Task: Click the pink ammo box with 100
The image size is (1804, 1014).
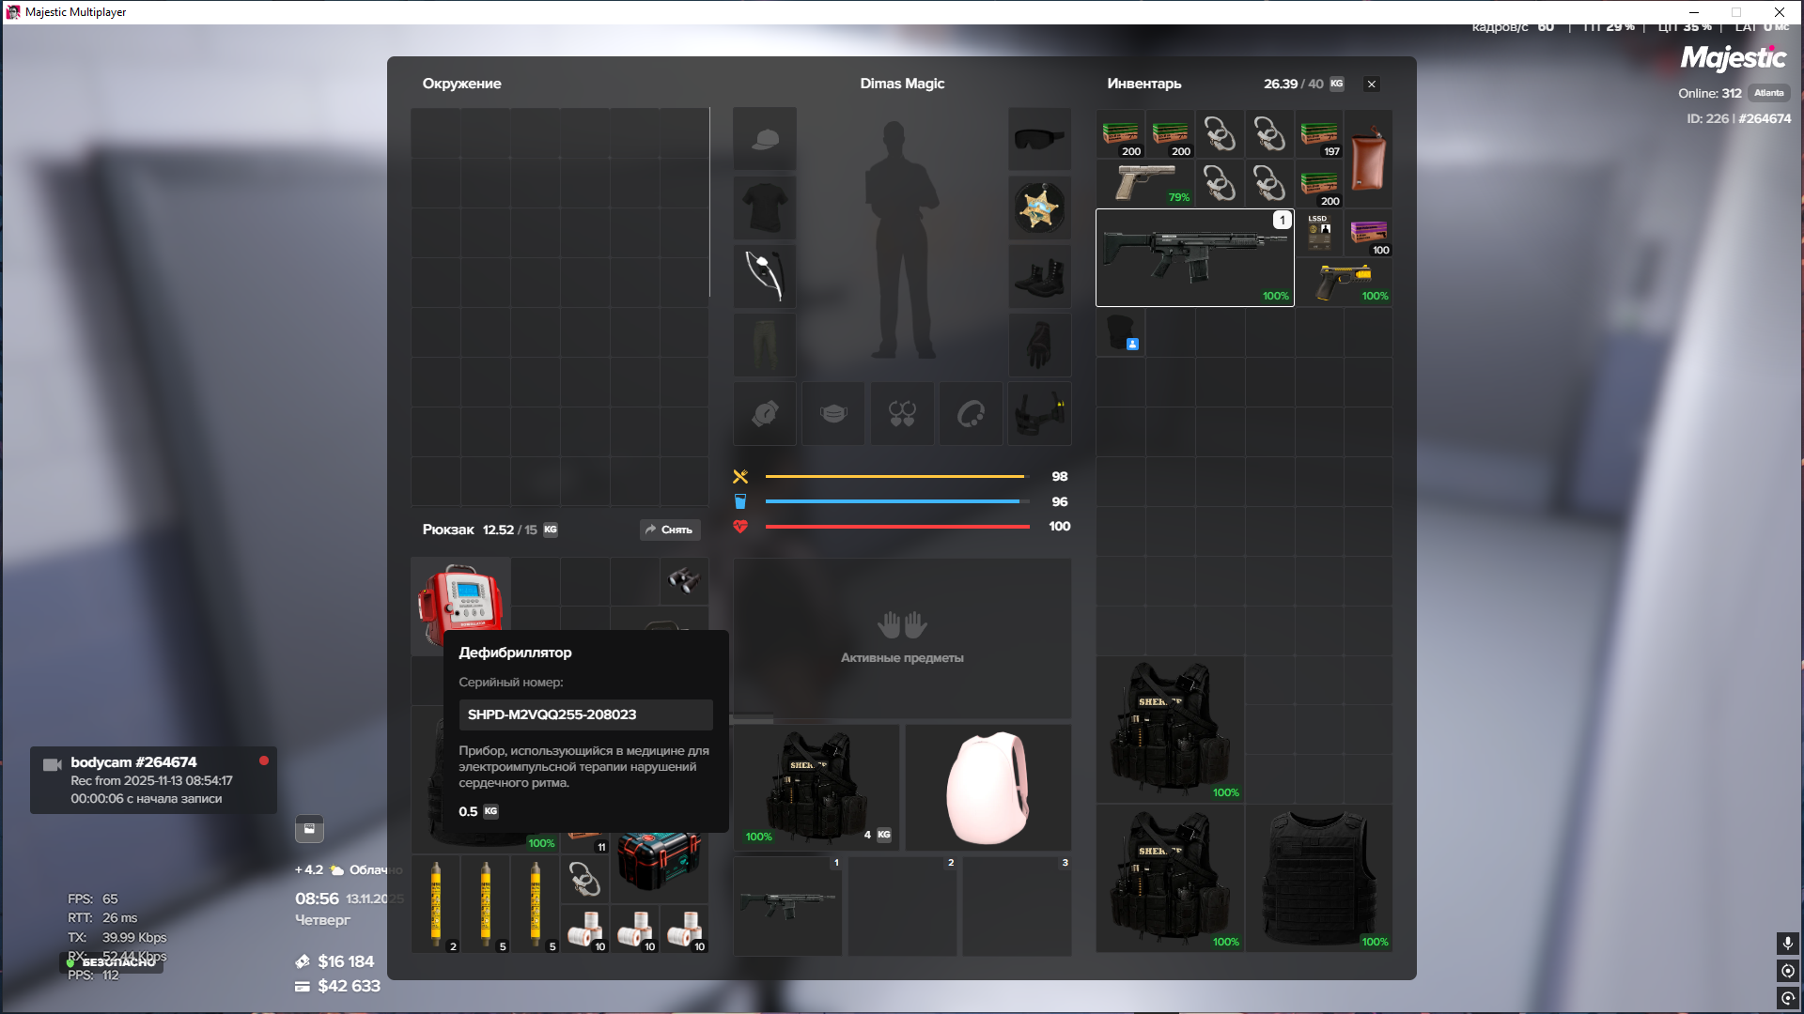Action: click(1368, 233)
